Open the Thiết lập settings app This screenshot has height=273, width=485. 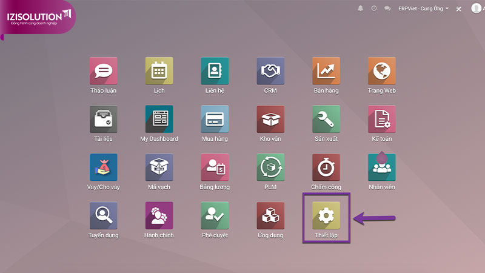326,216
